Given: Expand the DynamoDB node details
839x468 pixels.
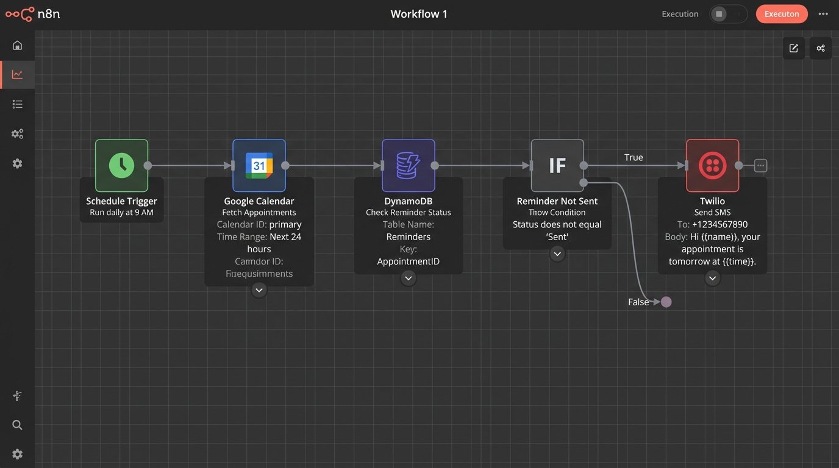Looking at the screenshot, I should (408, 278).
